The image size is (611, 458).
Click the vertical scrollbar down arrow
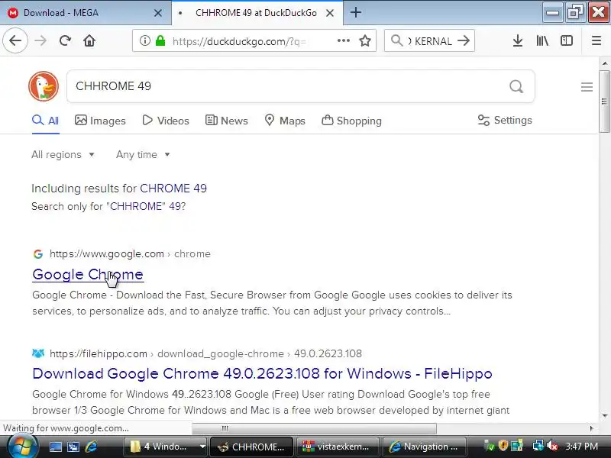click(605, 415)
